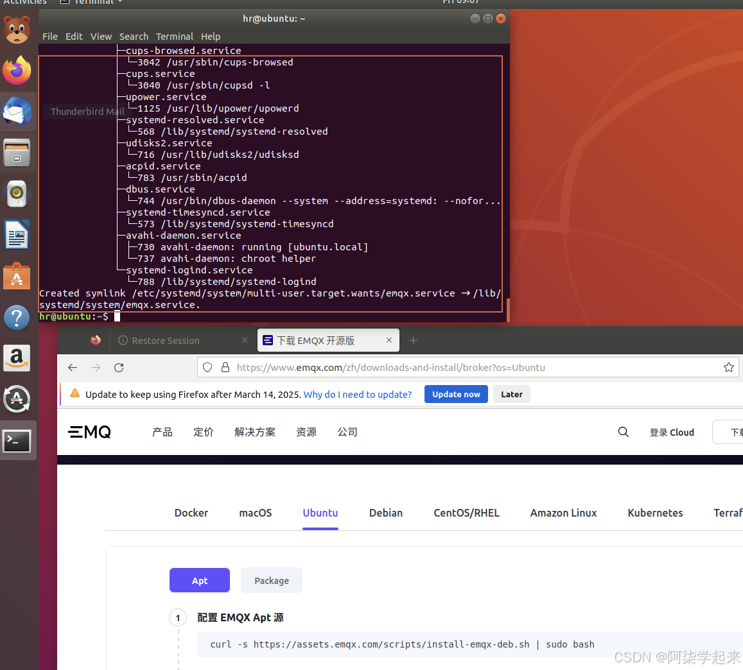743x670 pixels.
Task: Close the hr@ubuntu terminal window
Action: tap(500, 19)
